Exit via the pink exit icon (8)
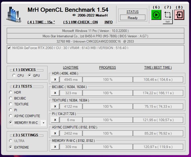The width and height of the screenshot is (191, 157). [179, 15]
